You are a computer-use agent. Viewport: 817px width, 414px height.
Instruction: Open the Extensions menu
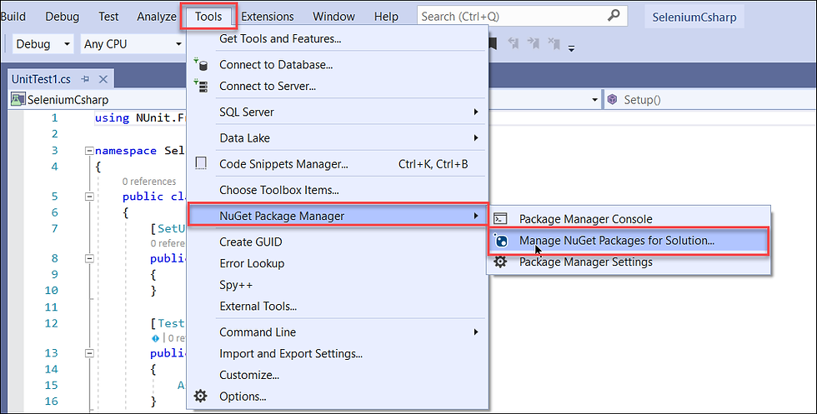pyautogui.click(x=268, y=16)
